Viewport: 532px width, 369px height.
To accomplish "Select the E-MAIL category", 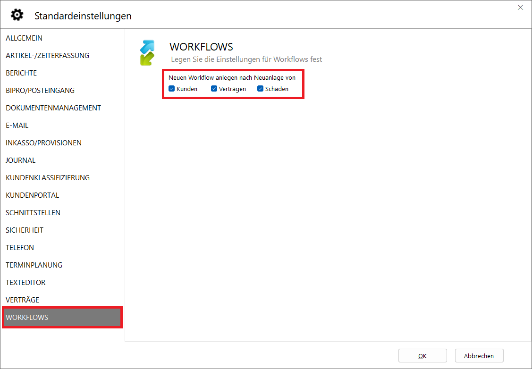I will pos(17,126).
